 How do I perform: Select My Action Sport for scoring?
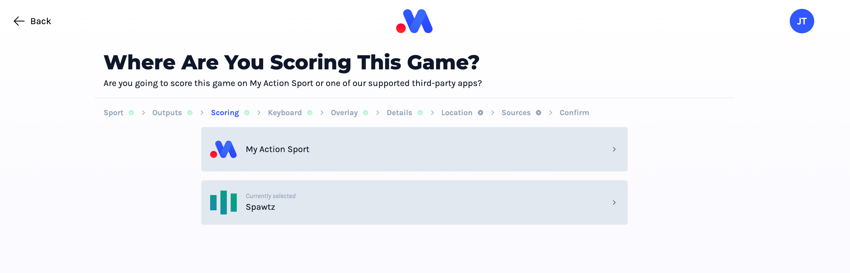(x=414, y=149)
